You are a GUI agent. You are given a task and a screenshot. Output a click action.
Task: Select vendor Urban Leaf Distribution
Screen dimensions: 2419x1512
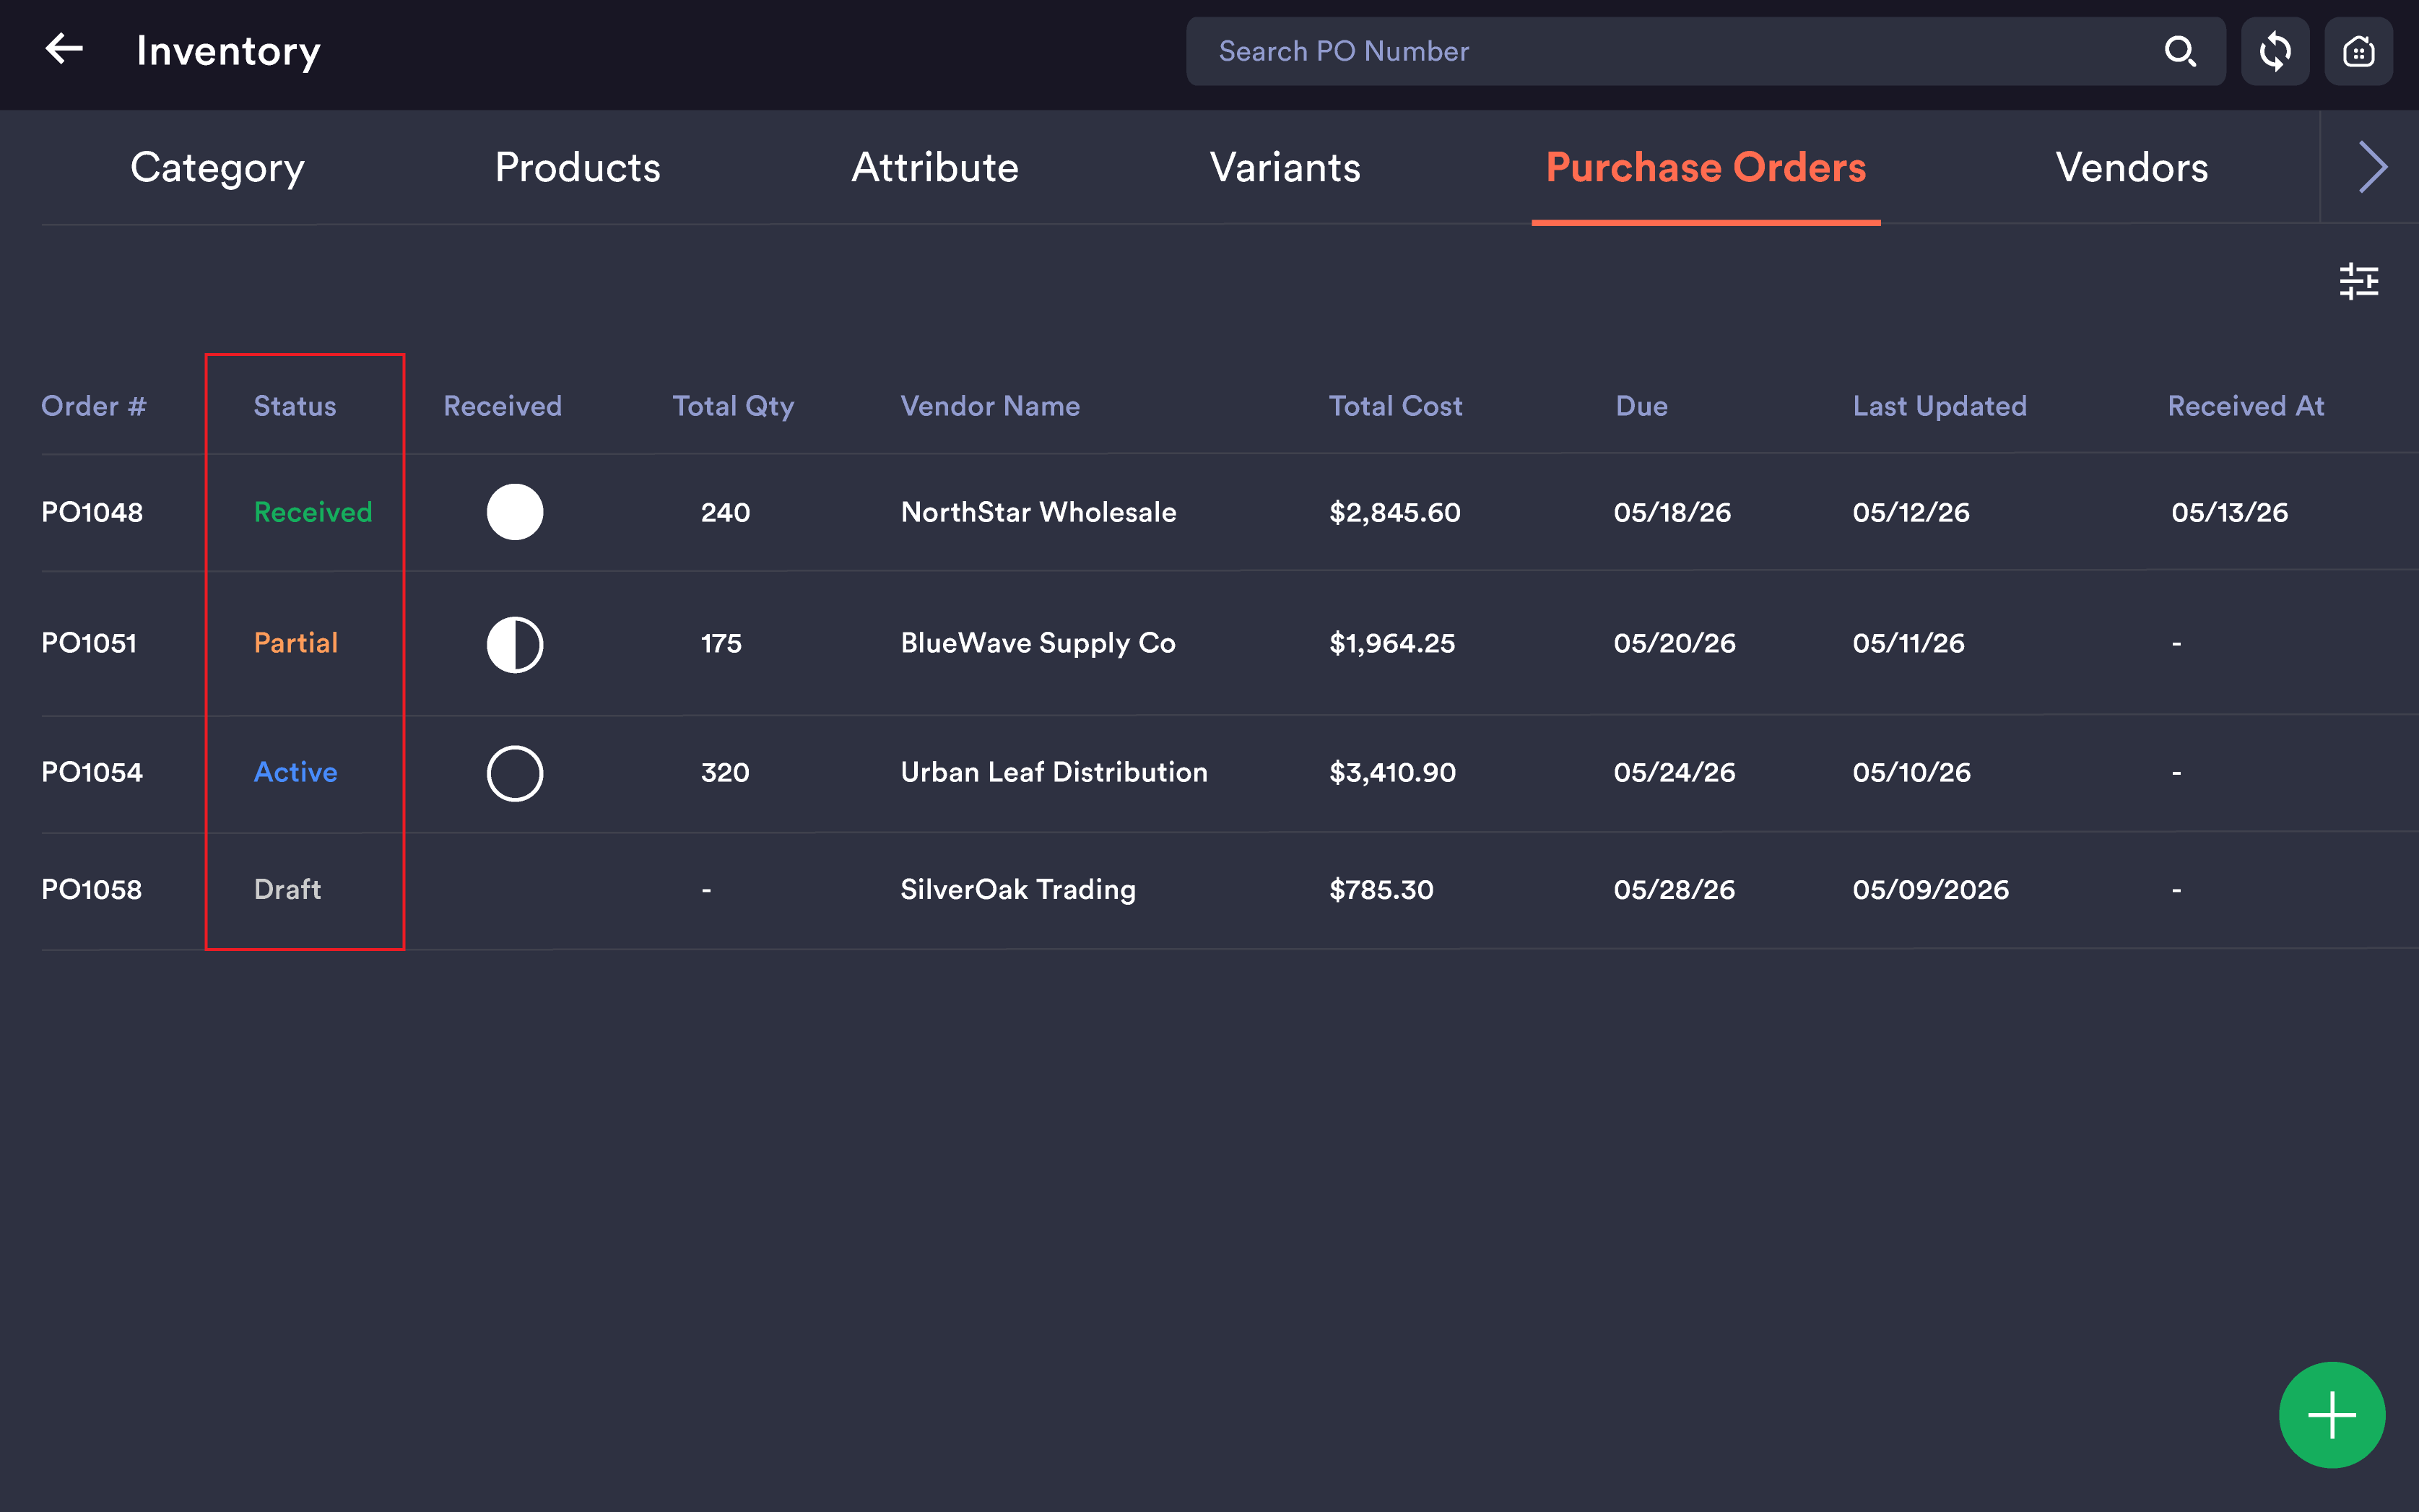click(x=1054, y=772)
